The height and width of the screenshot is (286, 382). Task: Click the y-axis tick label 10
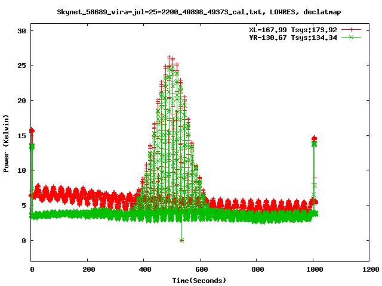pos(21,170)
